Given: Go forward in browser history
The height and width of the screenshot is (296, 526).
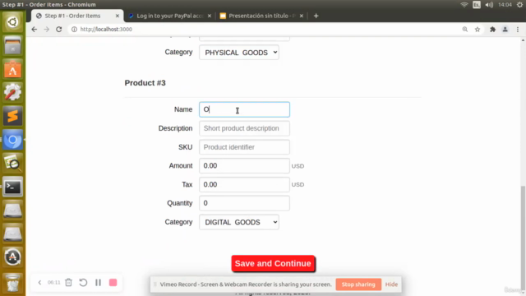Looking at the screenshot, I should pos(46,30).
